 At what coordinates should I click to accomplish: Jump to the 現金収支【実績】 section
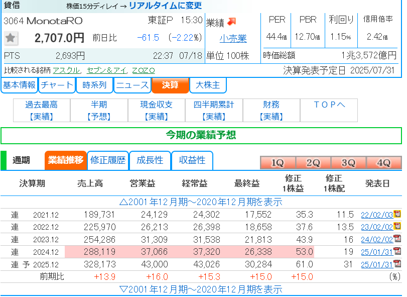pos(157,111)
